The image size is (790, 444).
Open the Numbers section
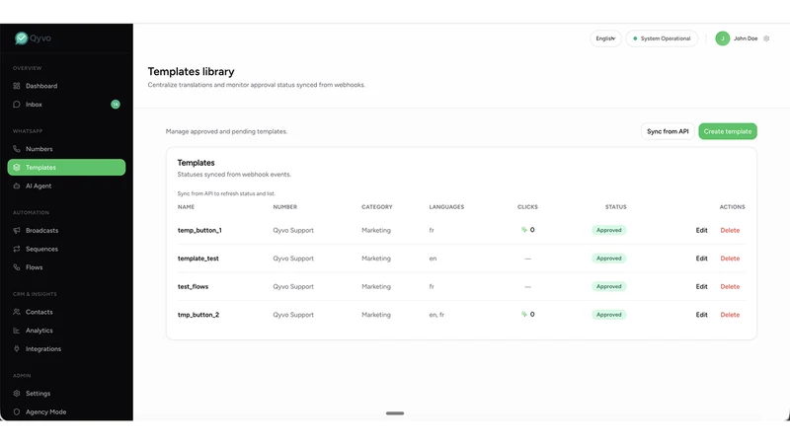[66, 149]
